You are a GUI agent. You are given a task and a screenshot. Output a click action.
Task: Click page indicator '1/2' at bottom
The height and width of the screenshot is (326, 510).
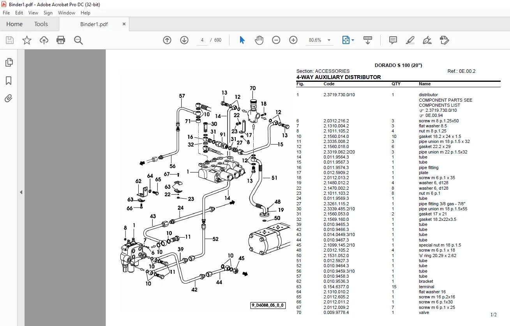coord(494,315)
